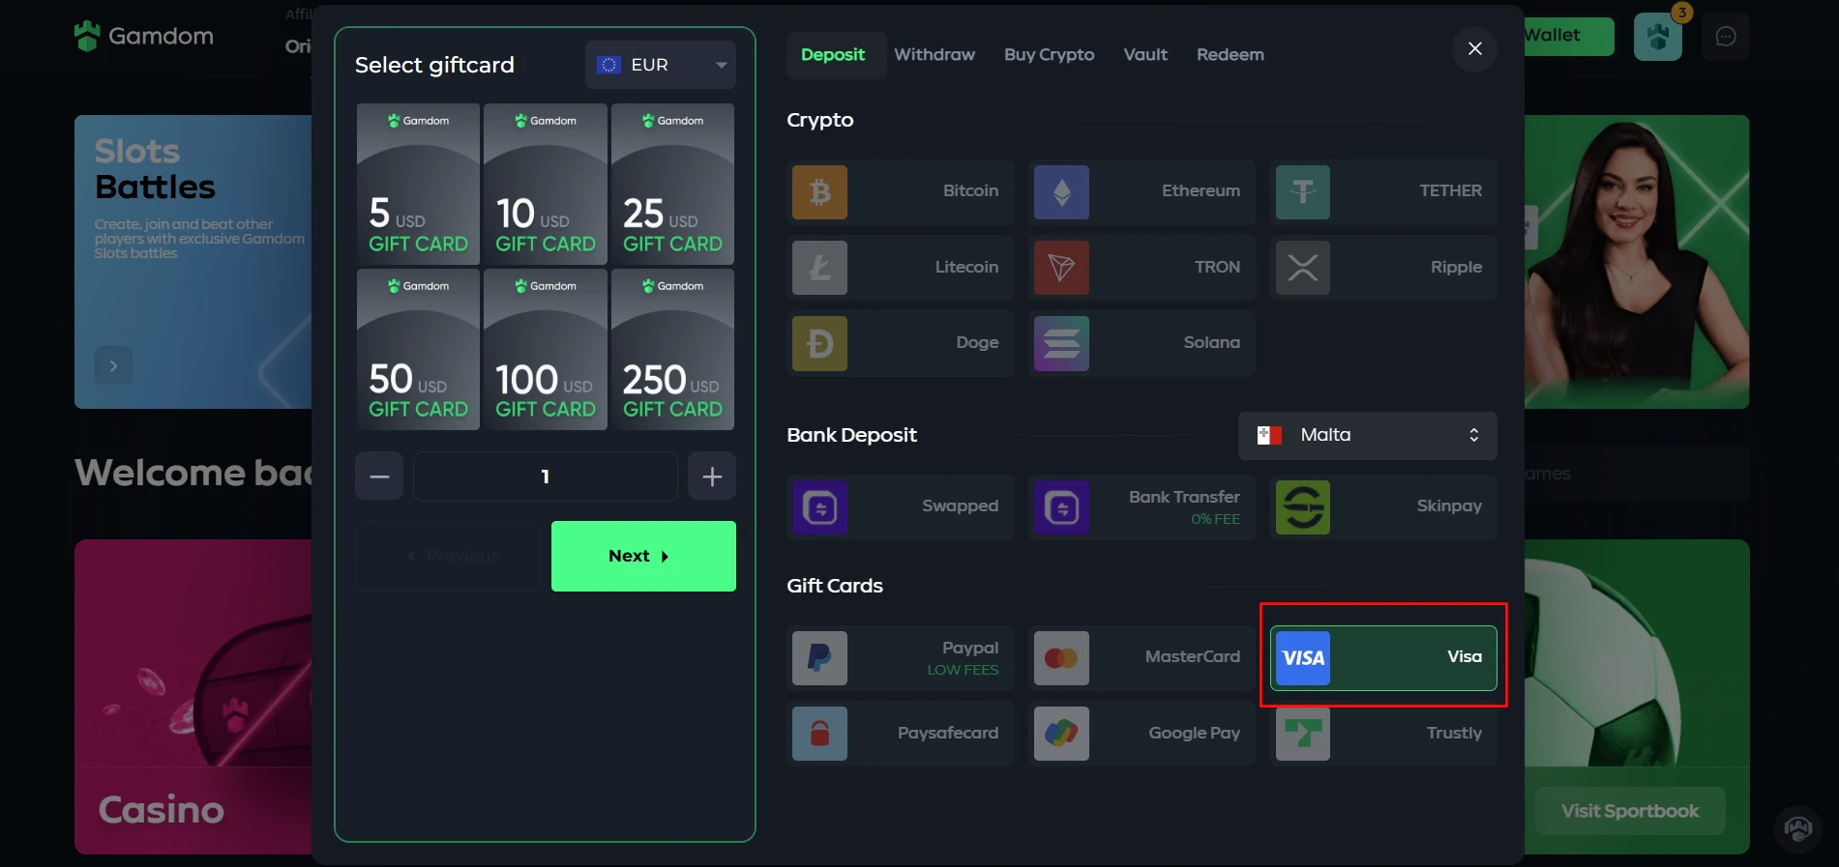
Task: Select the 10 USD gift card
Action: point(546,185)
